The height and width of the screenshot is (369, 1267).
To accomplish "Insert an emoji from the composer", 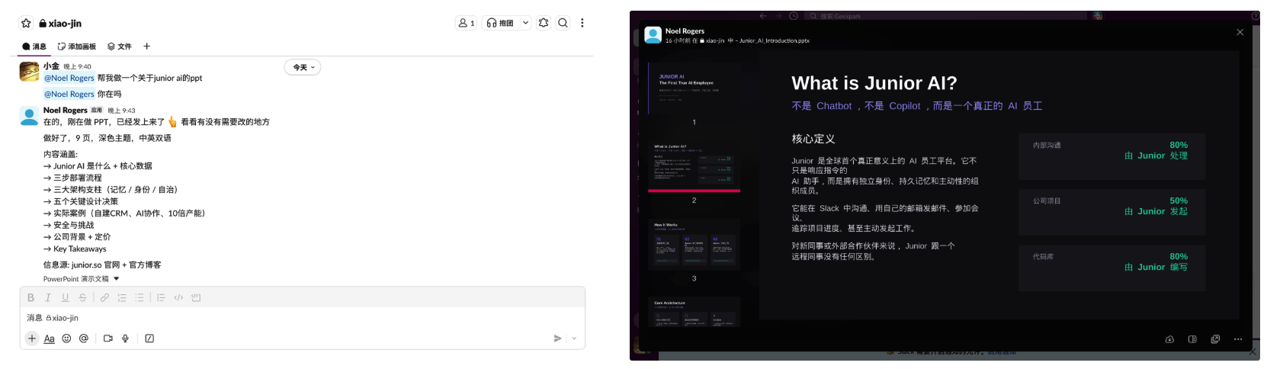I will coord(66,339).
